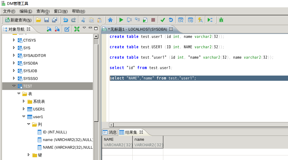The image size is (288, 160).
Task: Open the 查询(Q) menu
Action: point(43,11)
